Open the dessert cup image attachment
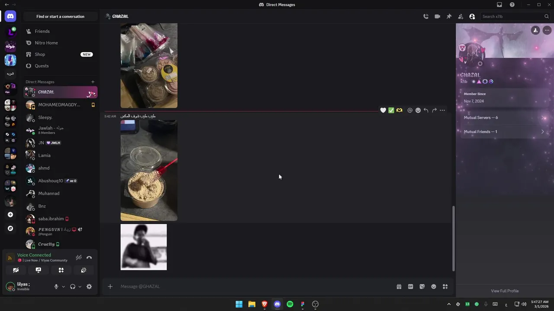 click(149, 170)
